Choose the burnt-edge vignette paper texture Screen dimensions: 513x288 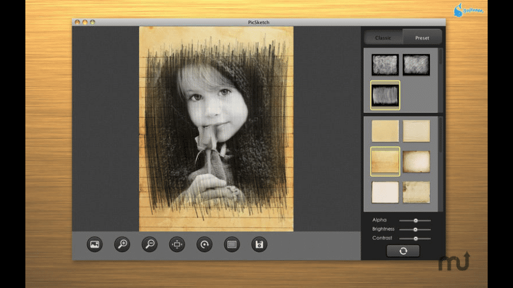click(416, 162)
